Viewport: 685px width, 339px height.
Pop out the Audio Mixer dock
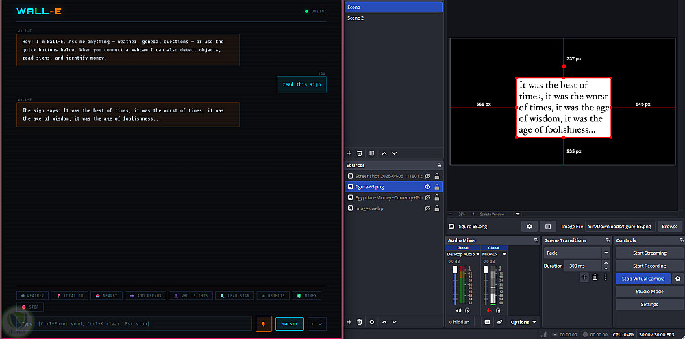536,240
